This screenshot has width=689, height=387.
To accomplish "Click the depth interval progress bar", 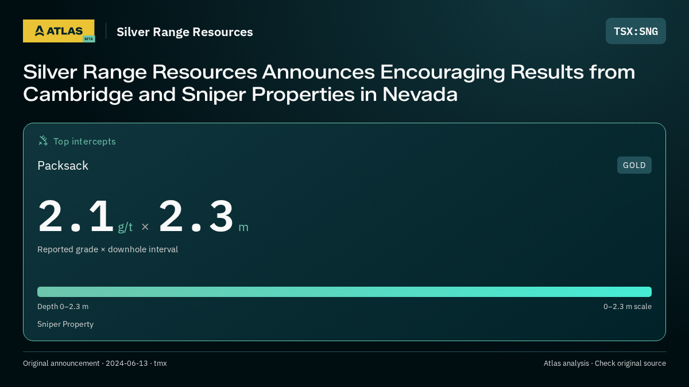I will coord(344,292).
